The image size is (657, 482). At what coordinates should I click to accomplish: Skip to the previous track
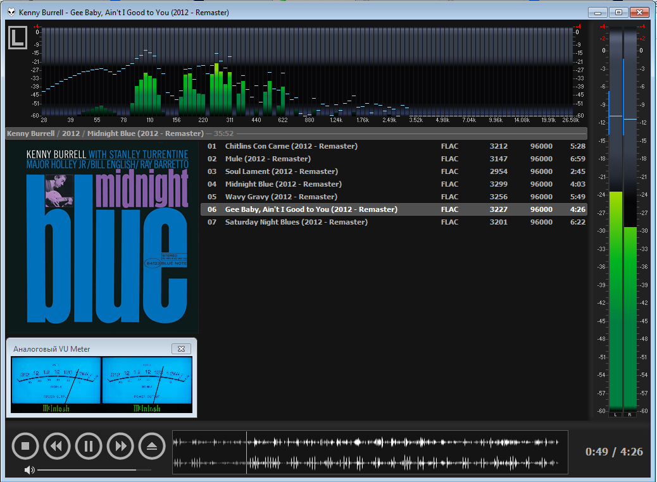(x=57, y=447)
